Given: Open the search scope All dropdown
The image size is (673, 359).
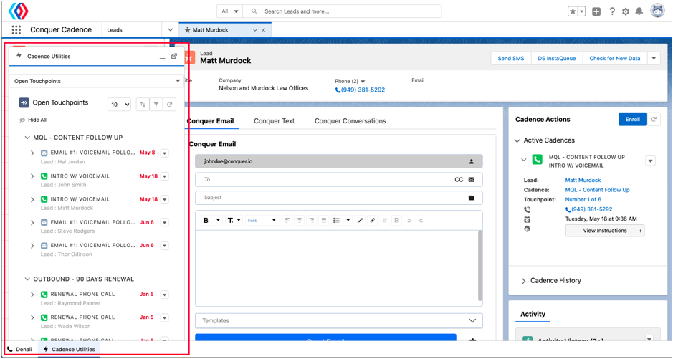Looking at the screenshot, I should tap(230, 11).
